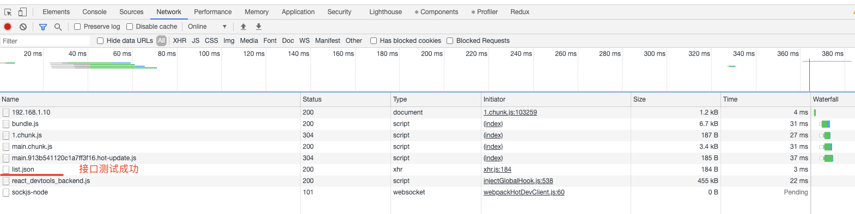Check the Disable cache checkbox
Viewport: 855px width, 214px height.
click(130, 27)
